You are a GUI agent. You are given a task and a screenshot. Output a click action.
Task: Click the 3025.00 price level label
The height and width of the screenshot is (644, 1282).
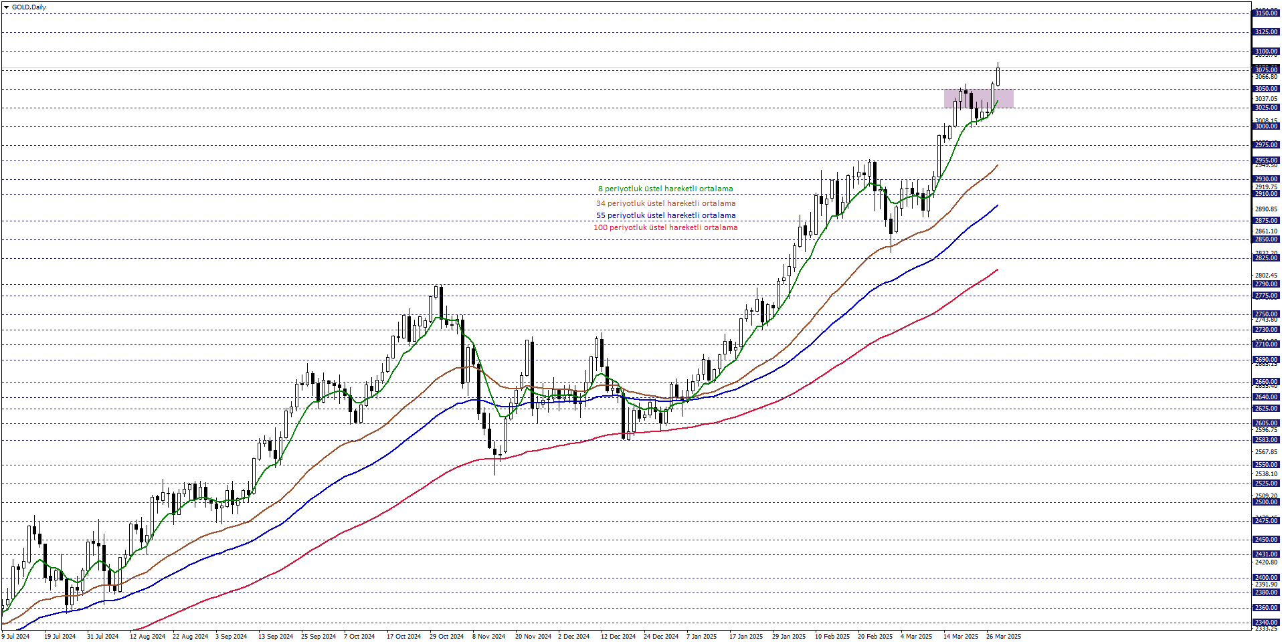pyautogui.click(x=1266, y=108)
